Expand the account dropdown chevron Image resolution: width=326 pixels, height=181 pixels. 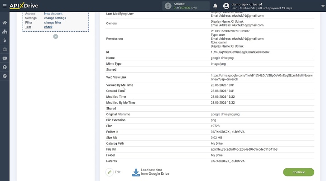point(323,6)
